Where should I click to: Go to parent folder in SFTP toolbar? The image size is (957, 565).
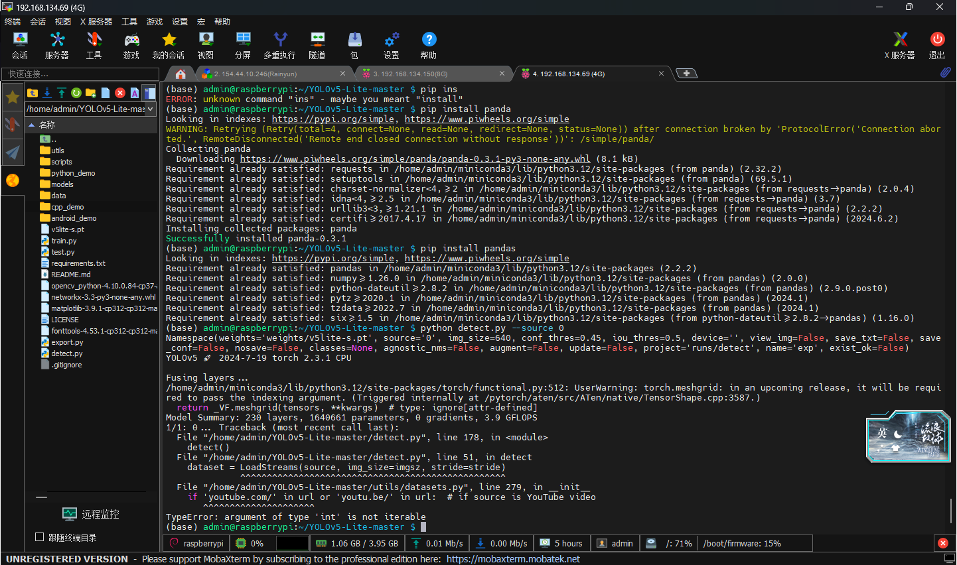(32, 93)
